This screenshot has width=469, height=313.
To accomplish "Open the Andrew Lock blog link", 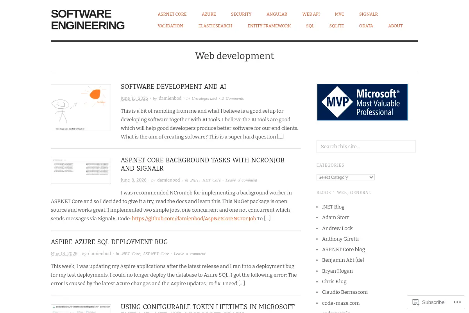I will (337, 228).
